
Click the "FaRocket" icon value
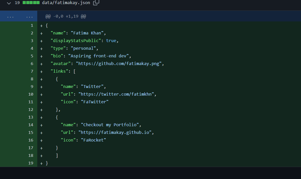click(x=93, y=140)
